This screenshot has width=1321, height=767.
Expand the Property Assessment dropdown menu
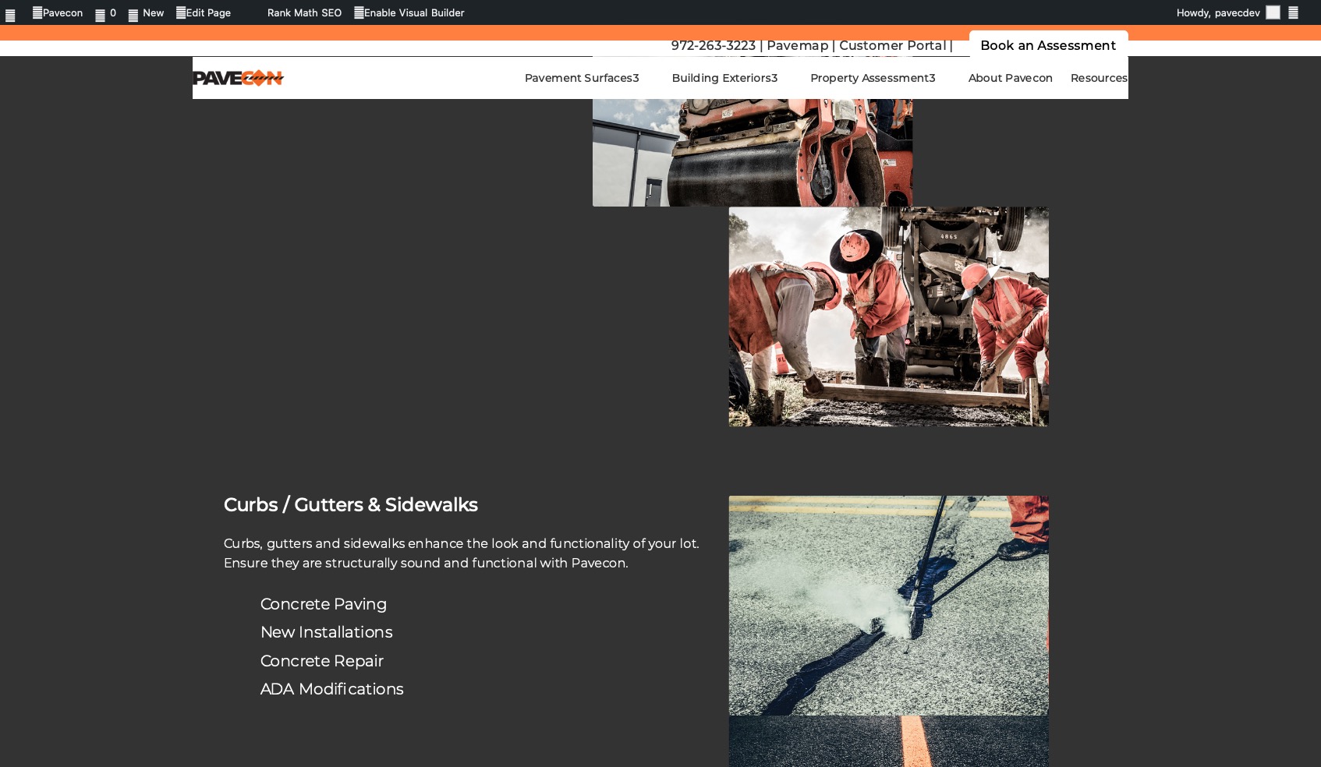(x=872, y=78)
